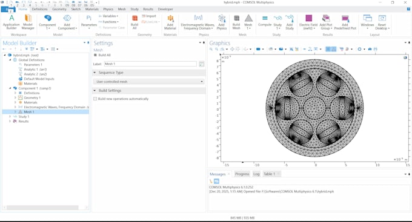Select Parameters 1 in the tree
412x222 pixels.
[x=33, y=65]
